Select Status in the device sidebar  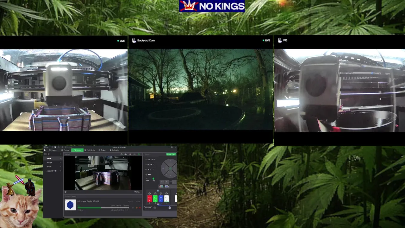(x=53, y=158)
